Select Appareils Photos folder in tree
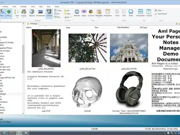Screen dimensions: 180x135 6,48
